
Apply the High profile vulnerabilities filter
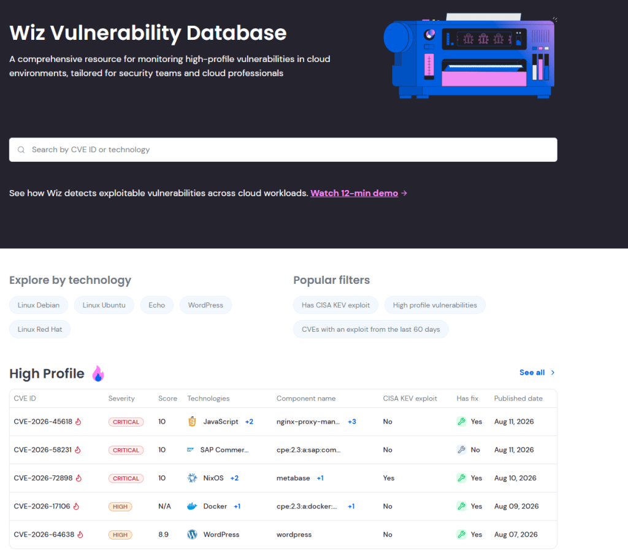pos(435,305)
